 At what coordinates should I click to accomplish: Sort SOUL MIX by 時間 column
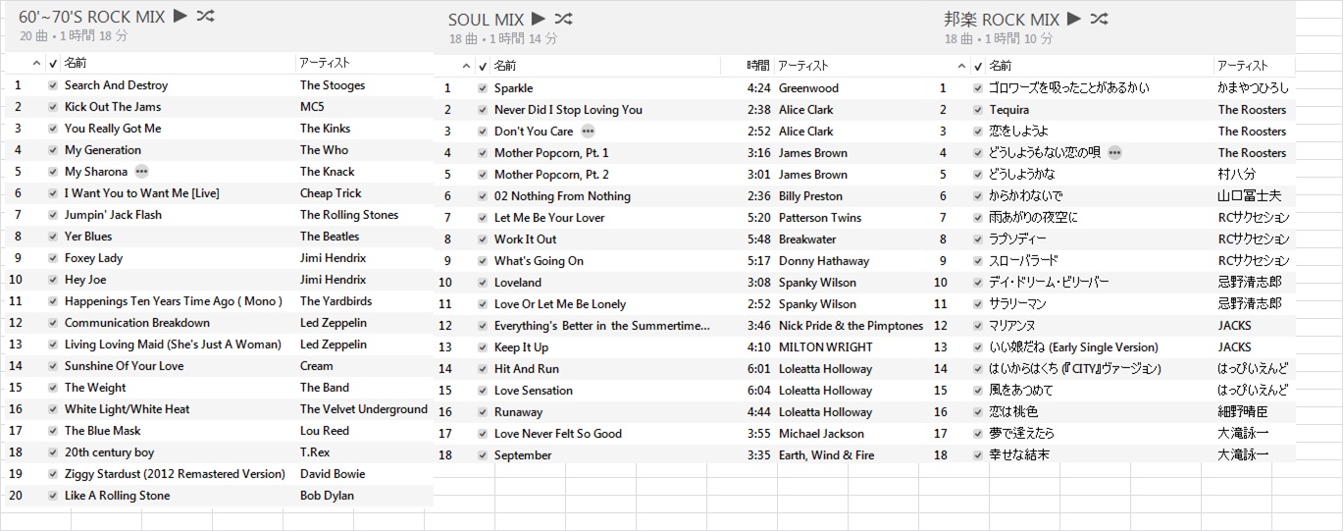(758, 66)
